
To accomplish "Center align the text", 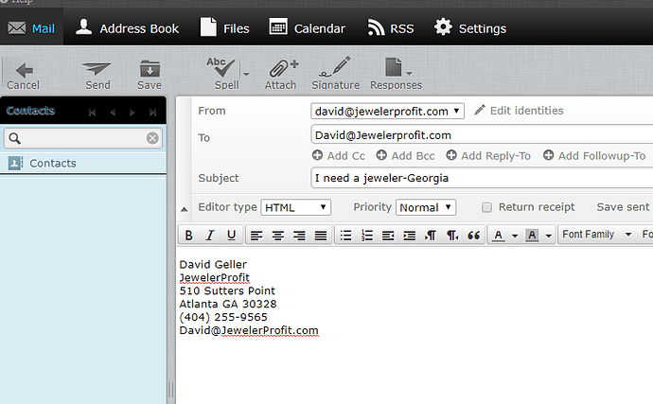I will [x=278, y=236].
